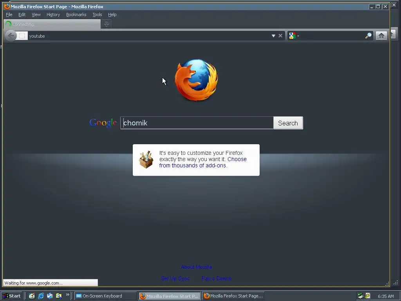This screenshot has width=401, height=301.
Task: Launch the first quick launch icon
Action: pyautogui.click(x=32, y=296)
